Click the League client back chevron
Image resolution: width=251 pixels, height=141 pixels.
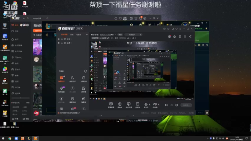(47, 35)
